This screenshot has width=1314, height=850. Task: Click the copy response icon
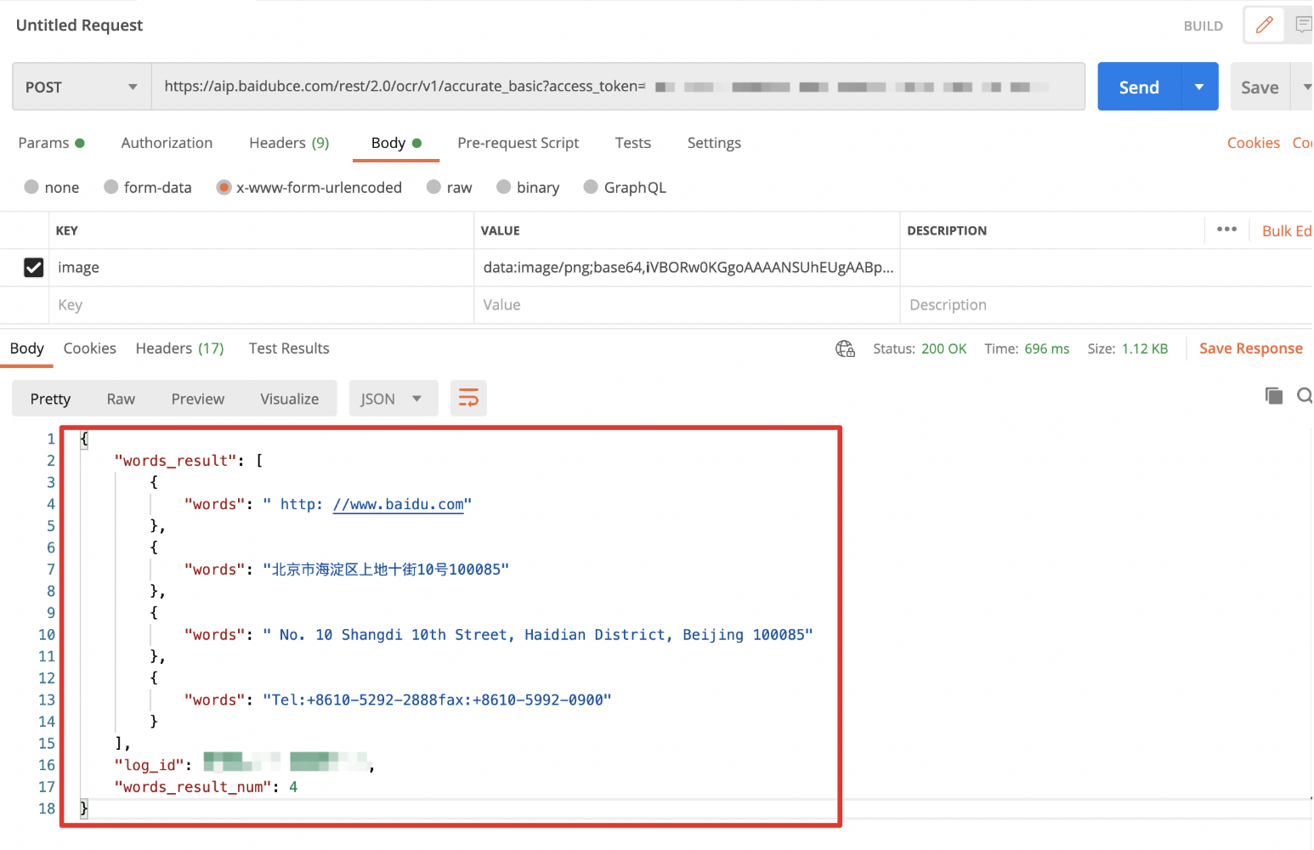[1273, 395]
